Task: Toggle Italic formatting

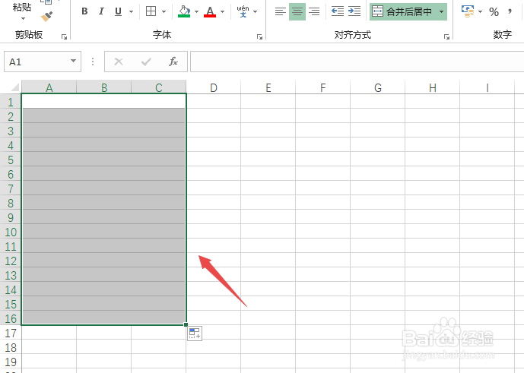Action: tap(101, 11)
